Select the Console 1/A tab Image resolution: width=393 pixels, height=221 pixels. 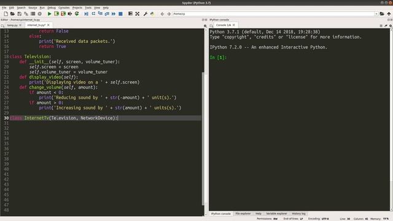pyautogui.click(x=224, y=25)
